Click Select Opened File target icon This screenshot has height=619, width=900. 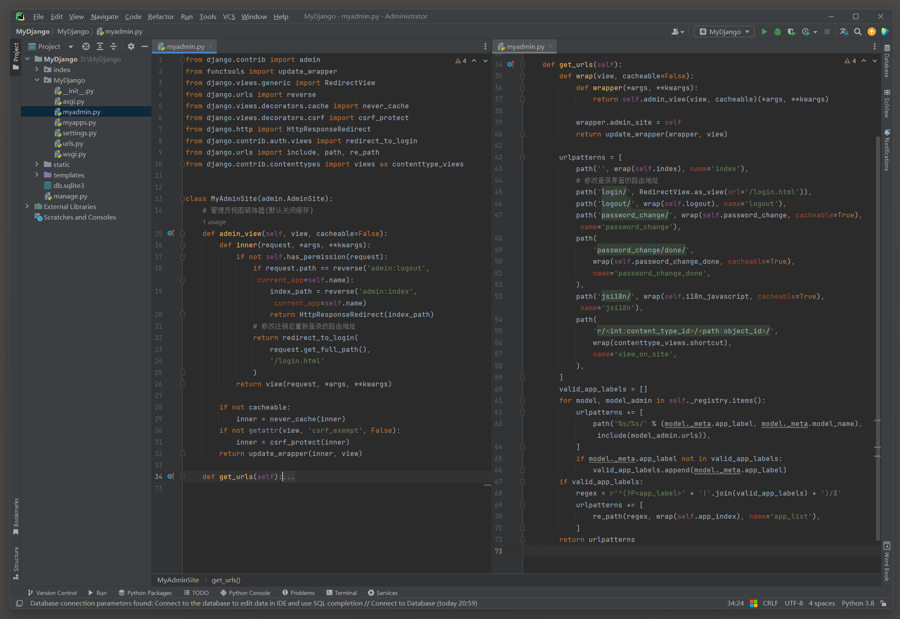pos(86,46)
